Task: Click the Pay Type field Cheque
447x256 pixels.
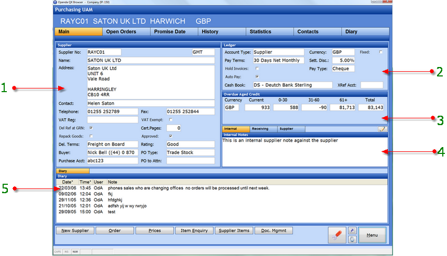Action: coord(343,69)
